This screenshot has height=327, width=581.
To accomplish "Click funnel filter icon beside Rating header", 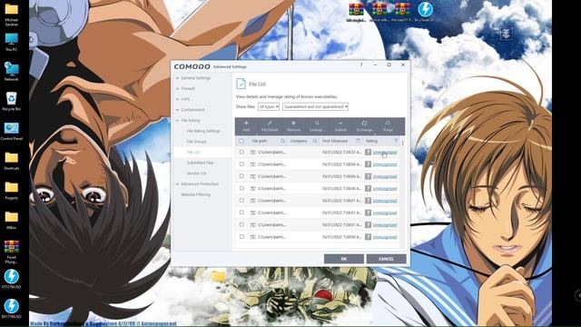I will (x=396, y=141).
